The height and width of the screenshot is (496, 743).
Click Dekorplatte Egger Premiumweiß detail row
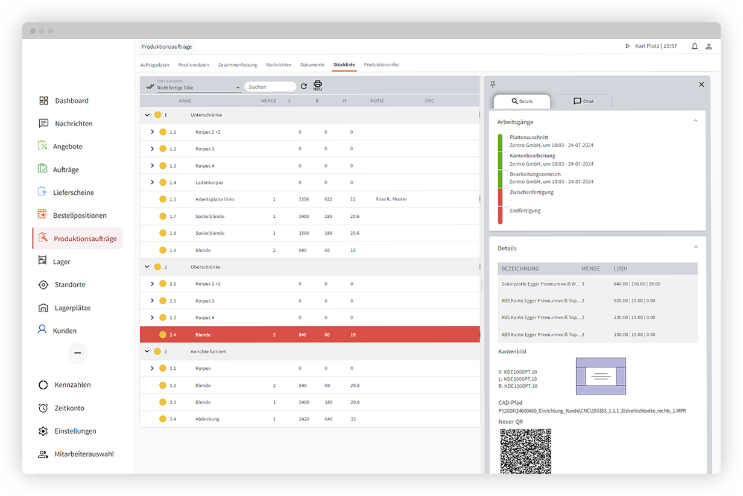(x=598, y=284)
